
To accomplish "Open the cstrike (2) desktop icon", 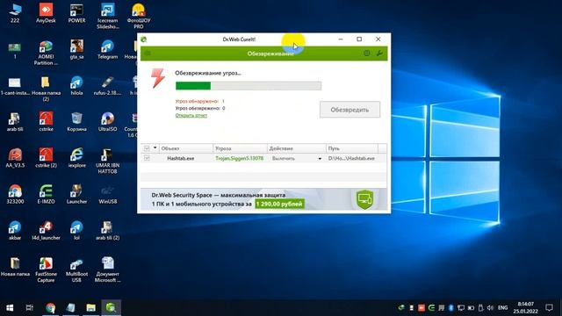I will pyautogui.click(x=46, y=158).
